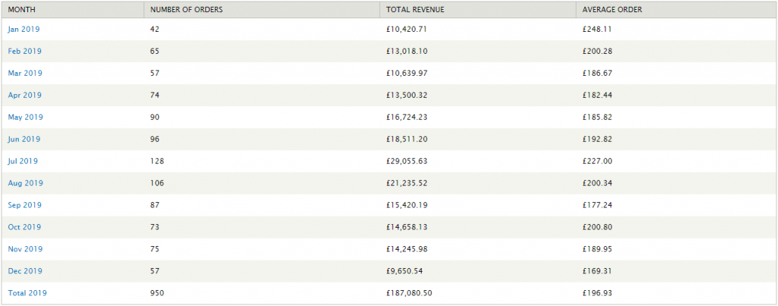Click the Oct 2019 link

coord(24,227)
